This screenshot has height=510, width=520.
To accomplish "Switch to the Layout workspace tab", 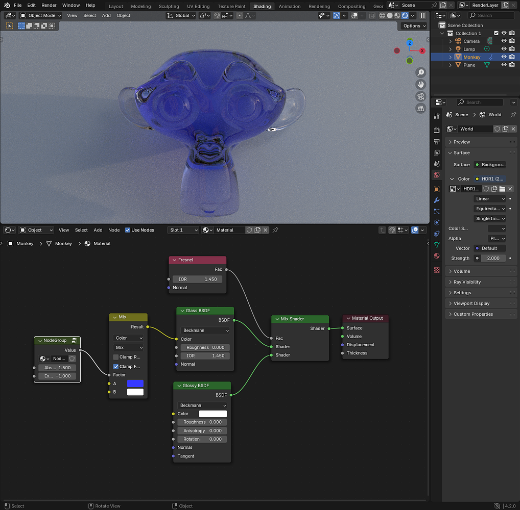I will 116,6.
